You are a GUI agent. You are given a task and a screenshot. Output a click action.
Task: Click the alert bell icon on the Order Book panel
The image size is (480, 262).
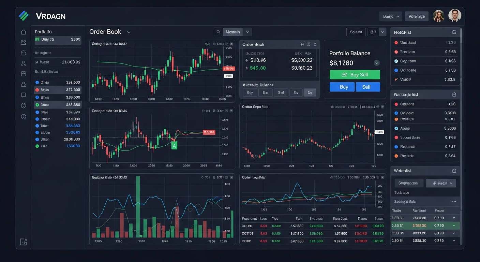click(315, 44)
